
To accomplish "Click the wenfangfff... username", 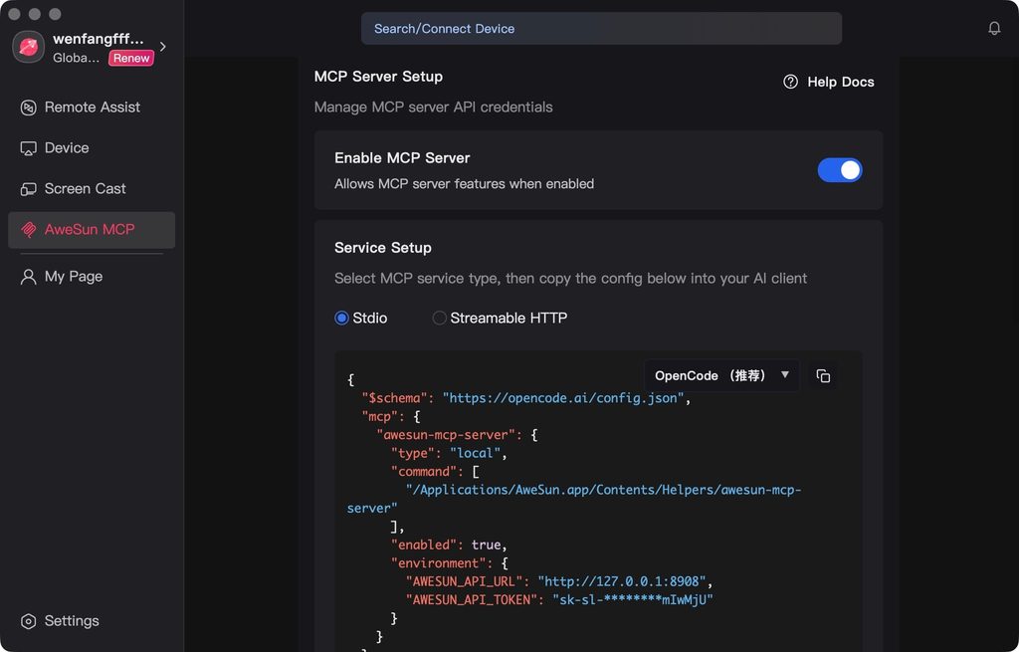I will (x=99, y=39).
